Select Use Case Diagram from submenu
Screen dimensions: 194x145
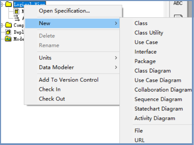(x=158, y=80)
